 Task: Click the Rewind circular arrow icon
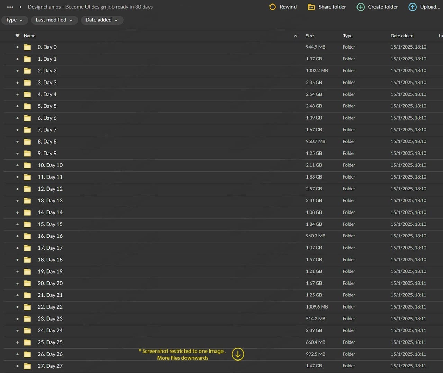(272, 7)
